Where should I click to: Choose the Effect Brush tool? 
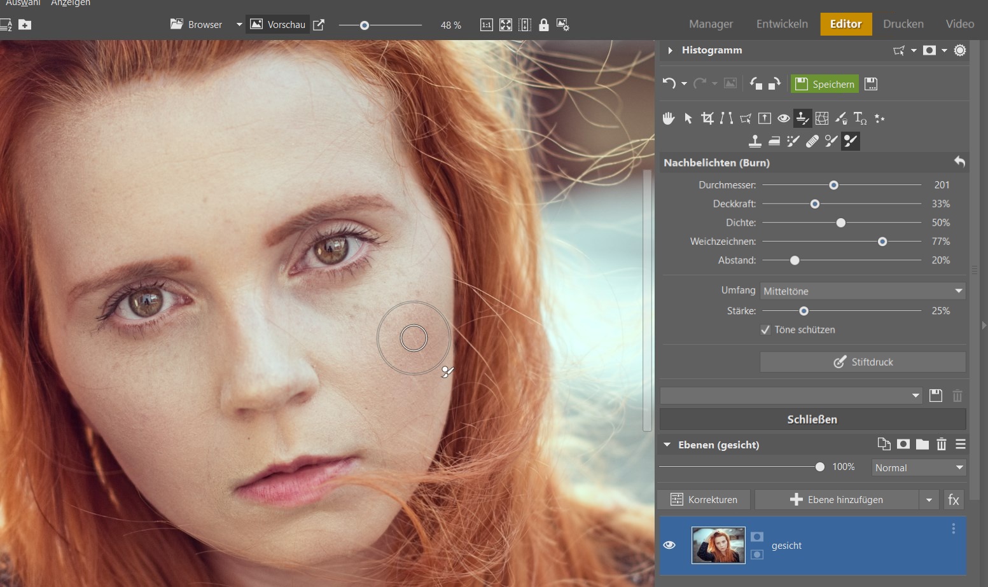click(793, 141)
